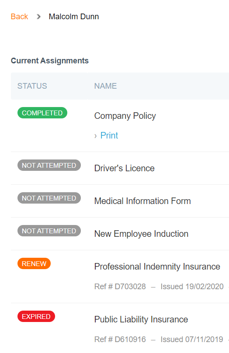Viewport: 229px width, 353px height.
Task: Open Professional Indemnity Insurance assignment
Action: coord(157,266)
